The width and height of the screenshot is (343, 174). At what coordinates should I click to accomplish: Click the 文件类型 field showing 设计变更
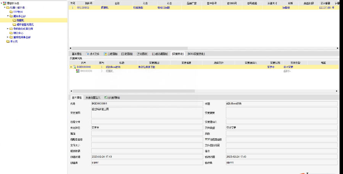pyautogui.click(x=282, y=128)
